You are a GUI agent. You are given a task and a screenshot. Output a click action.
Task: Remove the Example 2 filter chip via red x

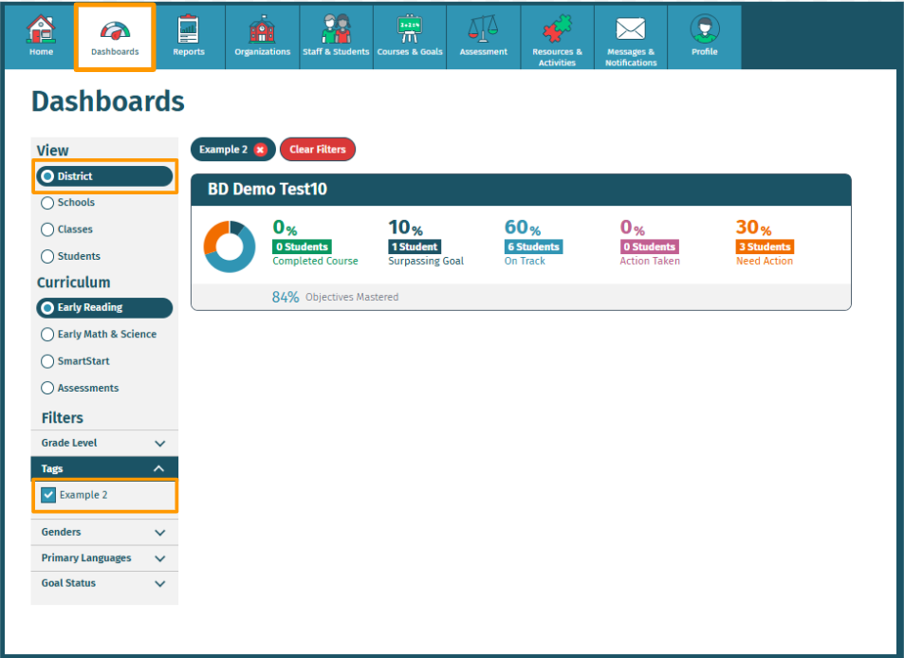tap(261, 150)
